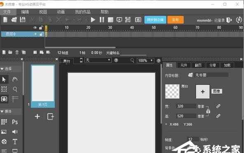
Task: Add a page from template icon
Action: 51,117
